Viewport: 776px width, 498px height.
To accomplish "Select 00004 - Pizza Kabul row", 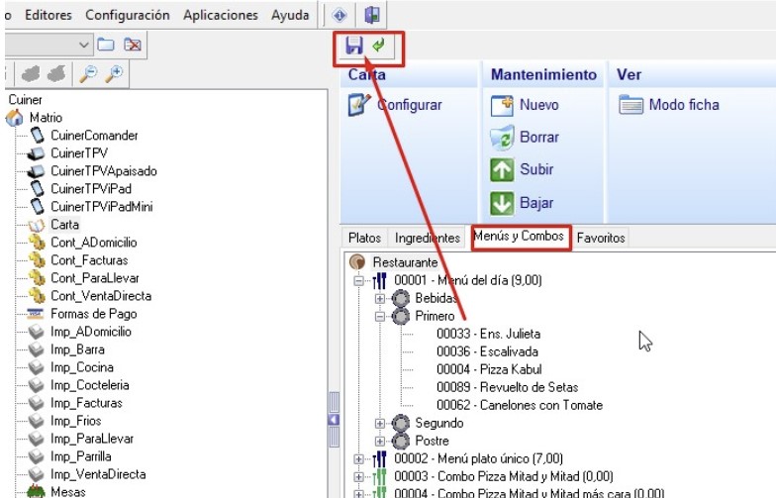I will 489,369.
